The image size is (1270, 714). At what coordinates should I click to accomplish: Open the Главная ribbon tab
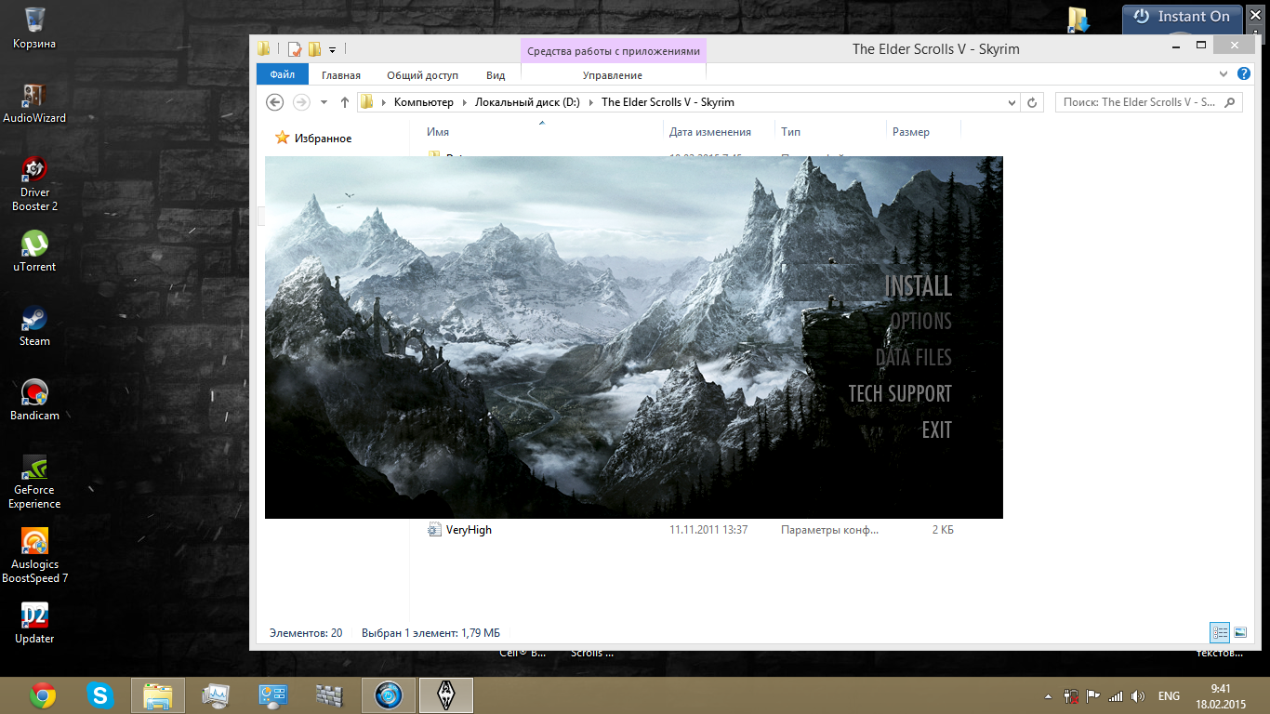point(341,75)
